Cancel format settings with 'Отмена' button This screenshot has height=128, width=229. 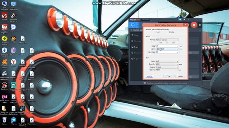180,76
